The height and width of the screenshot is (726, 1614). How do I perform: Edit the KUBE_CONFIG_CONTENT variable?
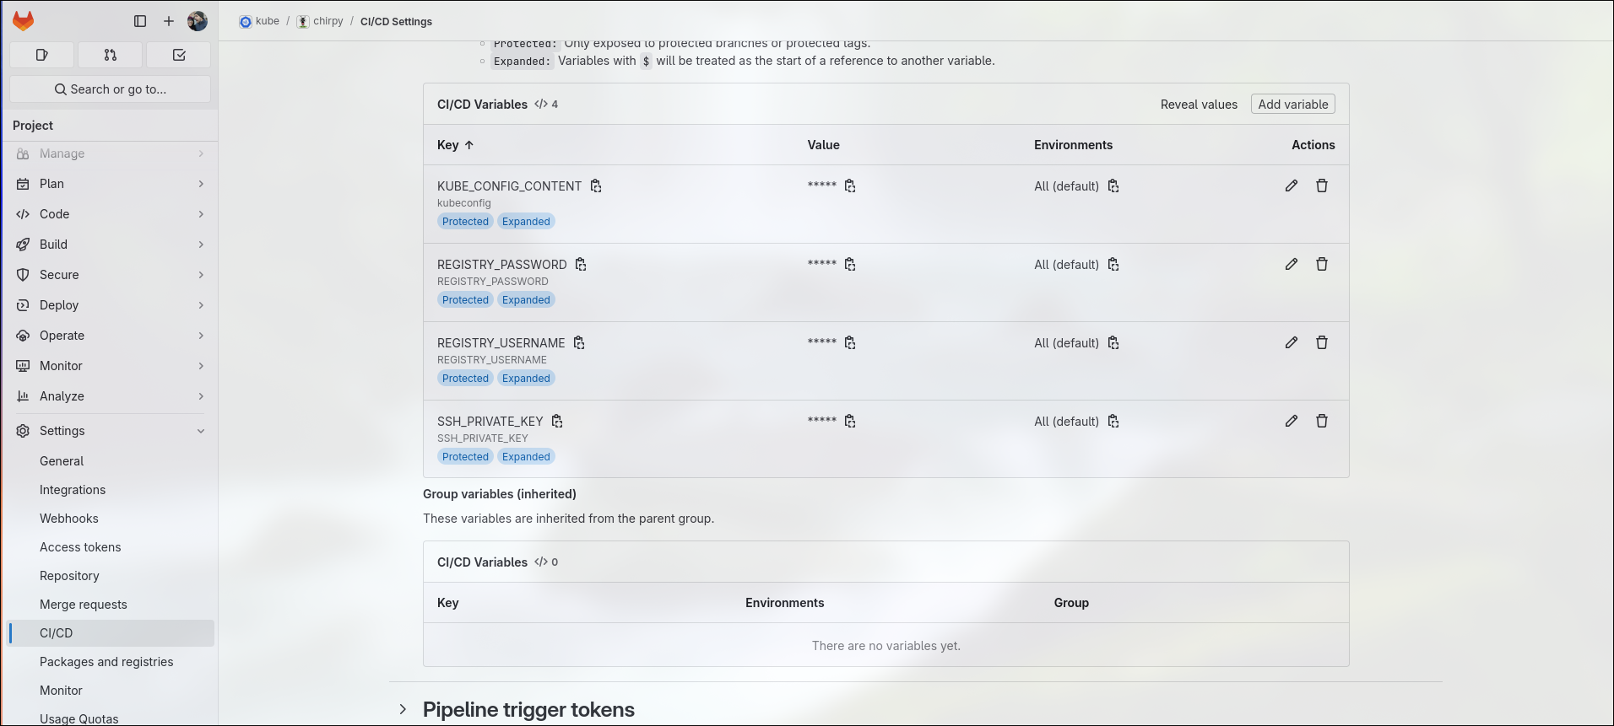click(x=1291, y=186)
